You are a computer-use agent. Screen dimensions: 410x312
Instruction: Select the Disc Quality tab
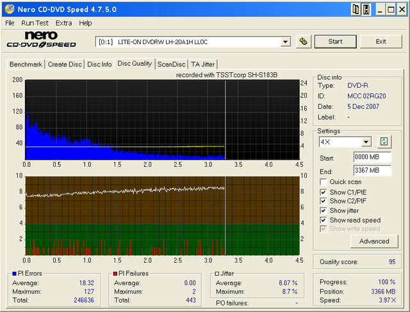(135, 63)
